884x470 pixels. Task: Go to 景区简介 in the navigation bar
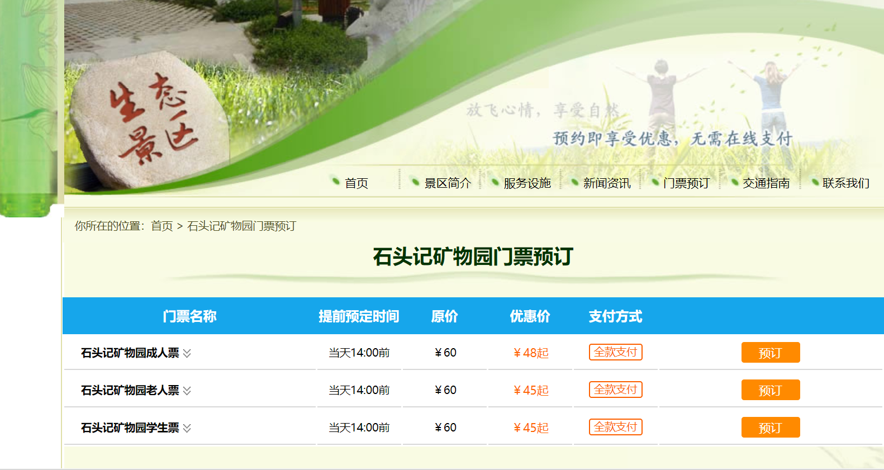[x=448, y=183]
